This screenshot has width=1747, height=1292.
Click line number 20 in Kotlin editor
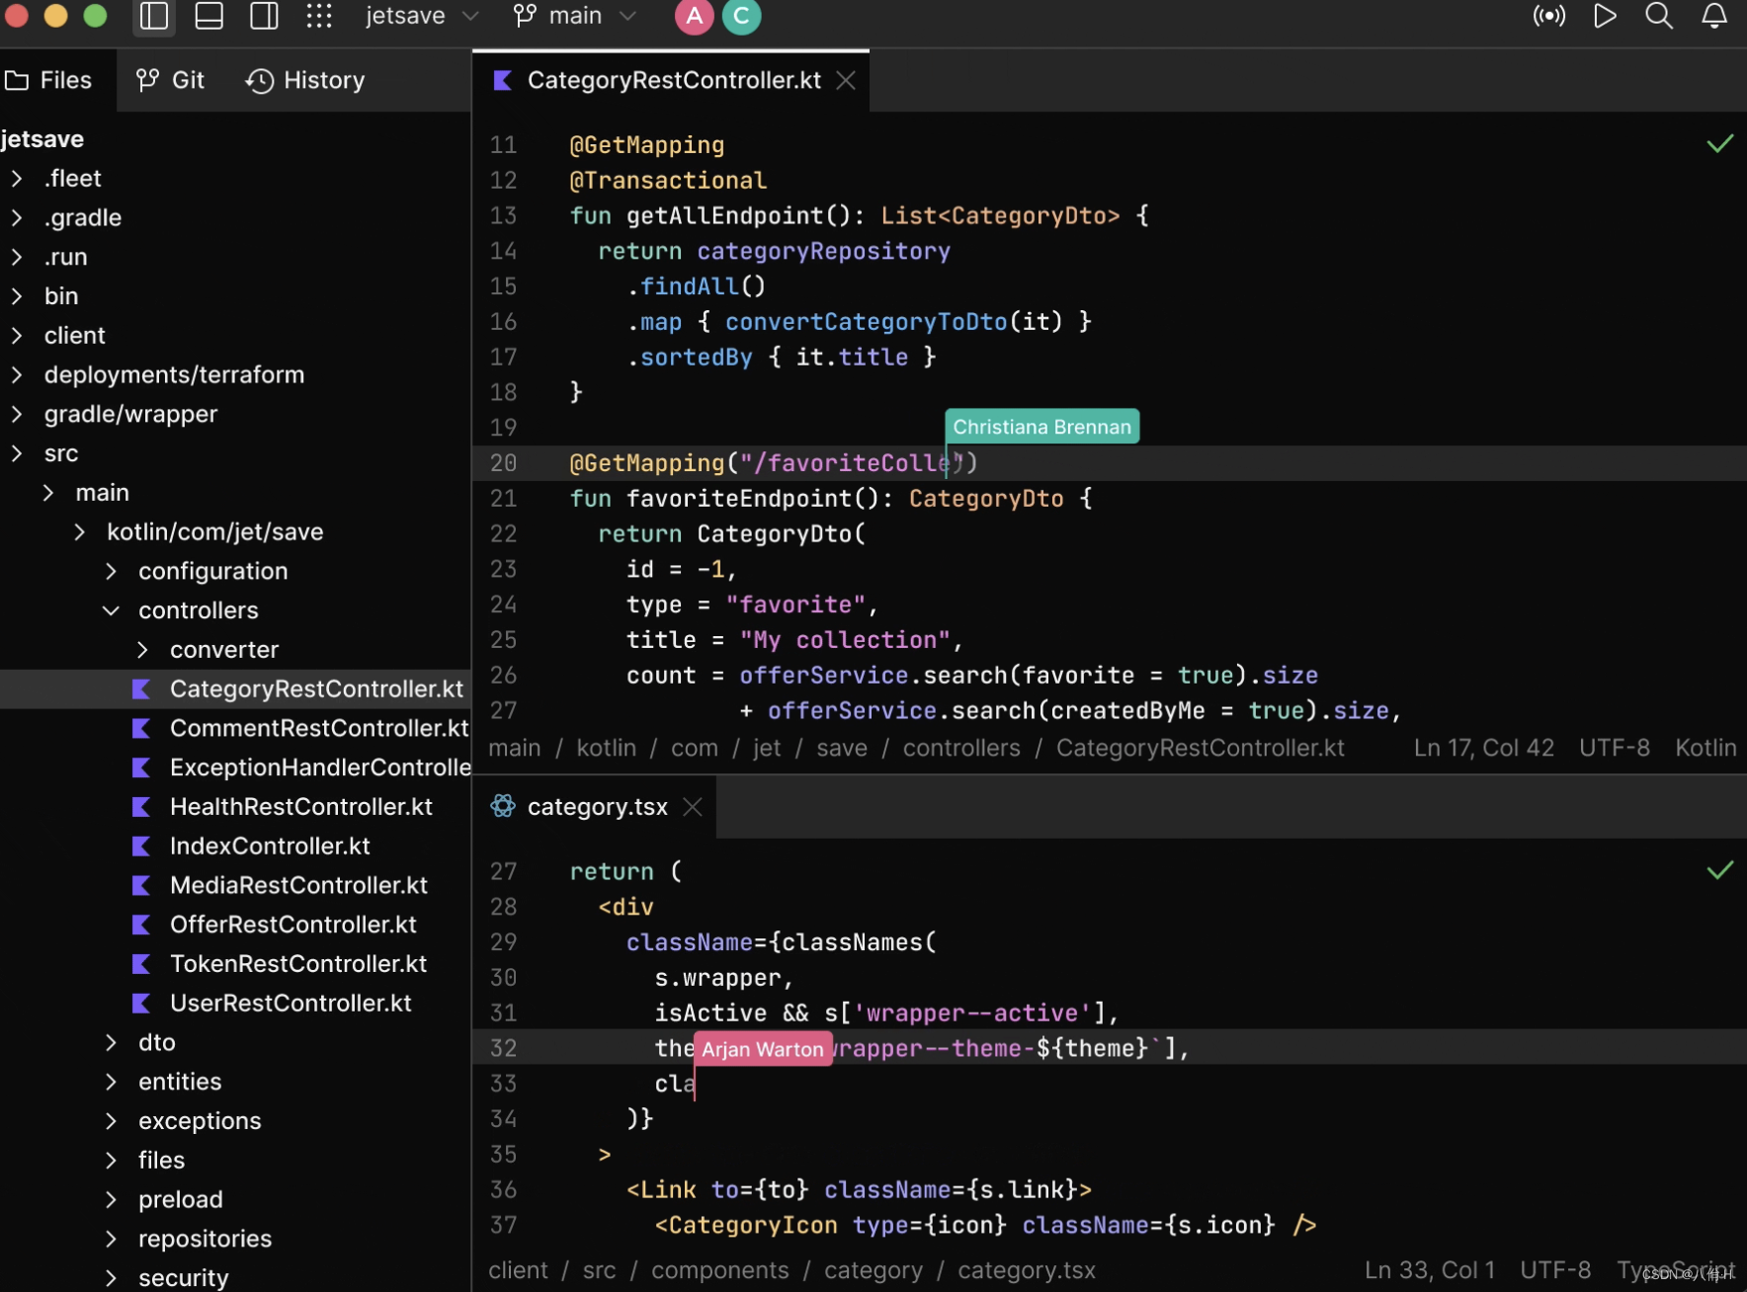point(503,462)
